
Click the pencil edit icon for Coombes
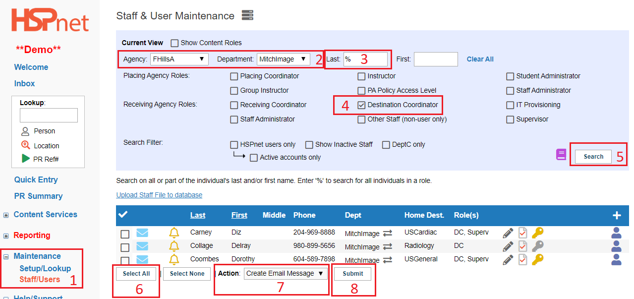508,259
